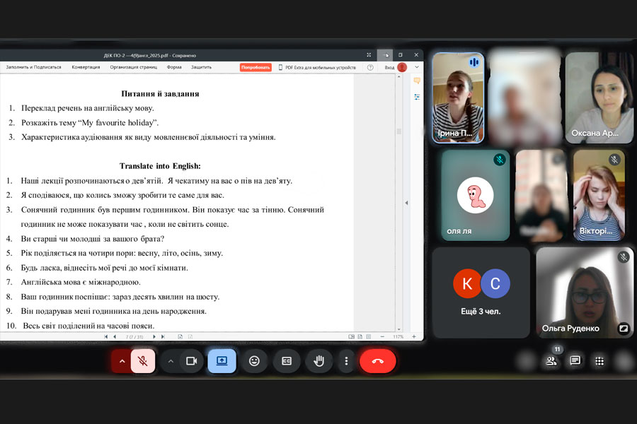Open the 117% zoom level field
The height and width of the screenshot is (424, 637).
point(398,337)
